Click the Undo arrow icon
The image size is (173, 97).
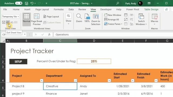[x=32, y=4]
